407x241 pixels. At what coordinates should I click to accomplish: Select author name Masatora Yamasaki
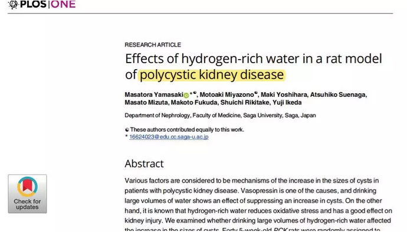[x=153, y=95]
